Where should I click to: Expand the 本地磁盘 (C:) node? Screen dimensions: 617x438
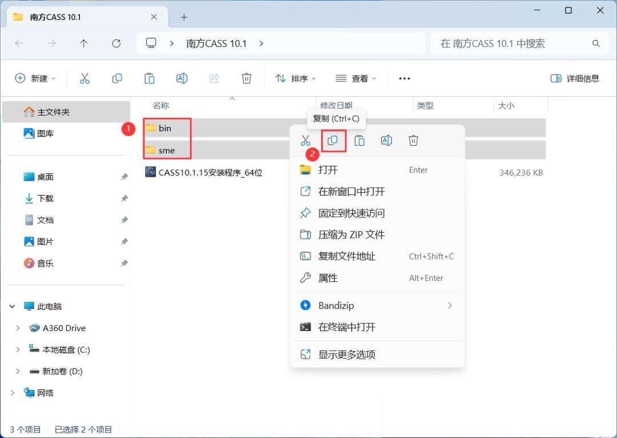(x=18, y=350)
